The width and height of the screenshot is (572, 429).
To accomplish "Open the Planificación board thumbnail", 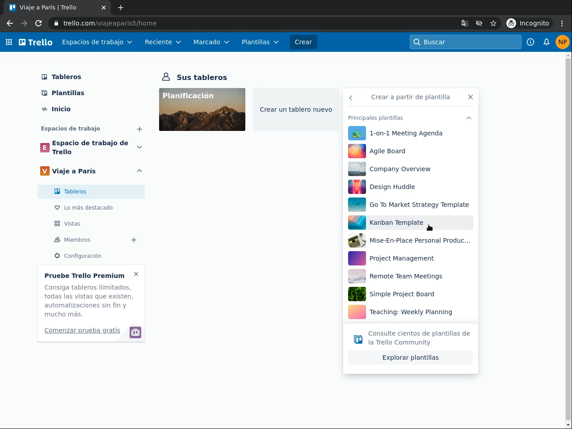I will point(202,109).
